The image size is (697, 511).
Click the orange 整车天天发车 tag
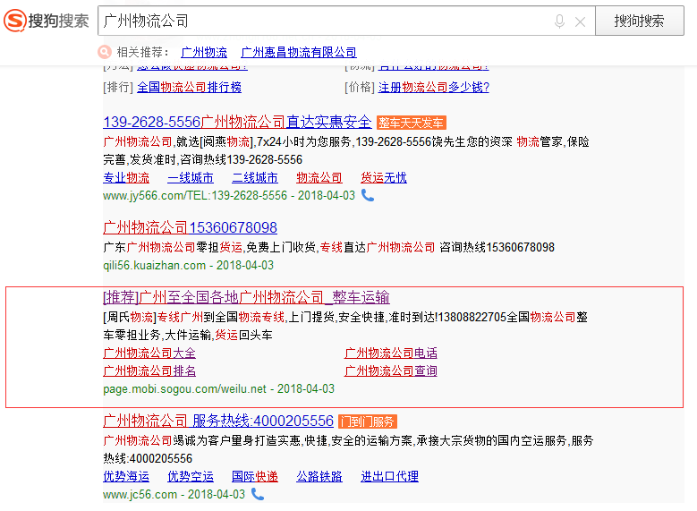click(x=412, y=123)
